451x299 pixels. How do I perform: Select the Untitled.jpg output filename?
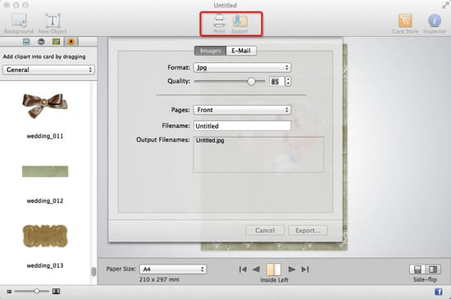pos(210,140)
